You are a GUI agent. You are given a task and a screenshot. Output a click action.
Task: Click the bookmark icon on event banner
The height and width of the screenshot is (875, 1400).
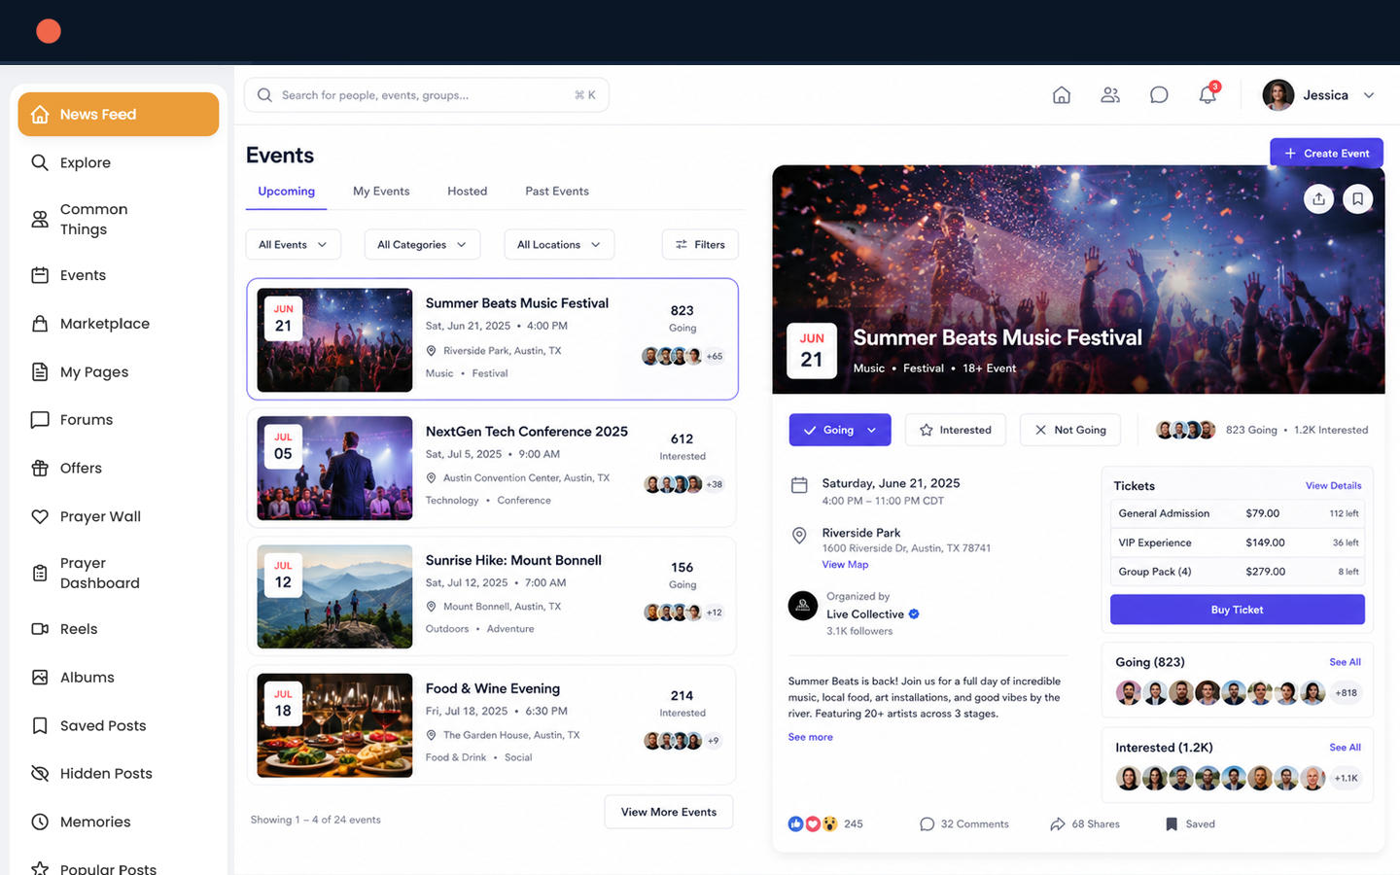(1357, 199)
